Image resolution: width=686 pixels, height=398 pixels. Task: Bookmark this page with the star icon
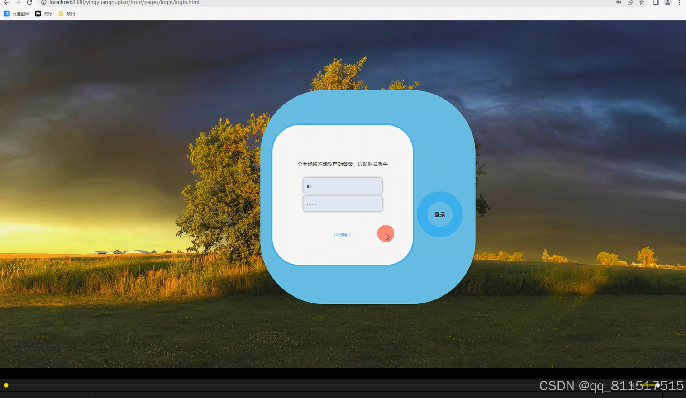(x=642, y=2)
